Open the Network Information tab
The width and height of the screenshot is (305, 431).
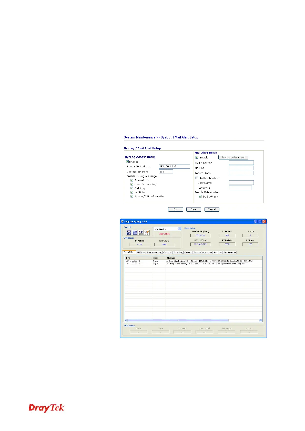tap(202, 252)
